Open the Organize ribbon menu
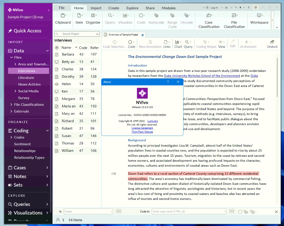Screen dimensions: 284x226 tap(93, 19)
